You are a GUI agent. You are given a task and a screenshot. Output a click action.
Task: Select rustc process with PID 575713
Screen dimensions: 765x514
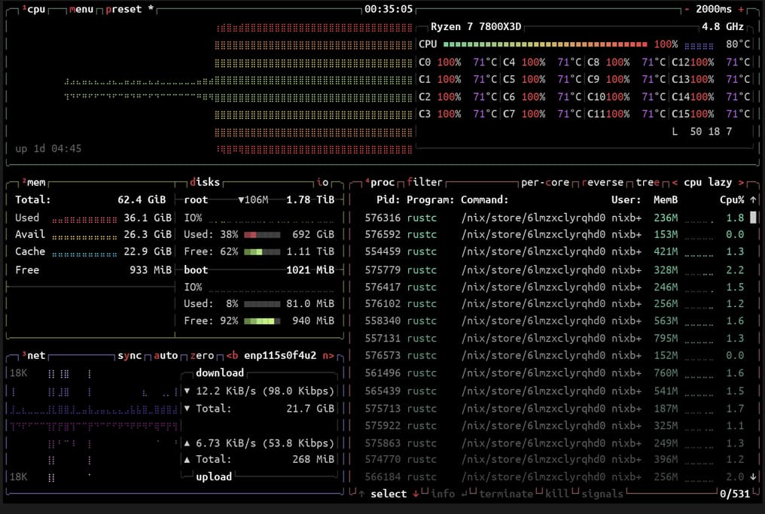click(x=554, y=408)
